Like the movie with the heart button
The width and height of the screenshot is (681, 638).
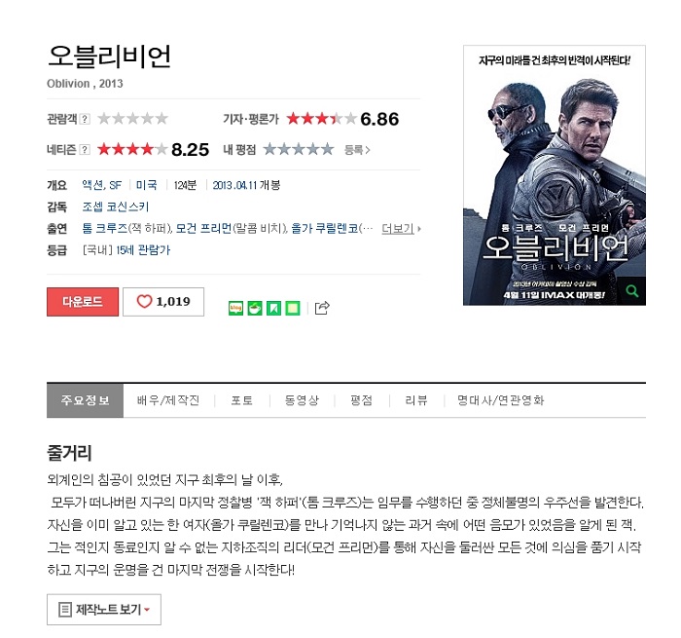163,301
